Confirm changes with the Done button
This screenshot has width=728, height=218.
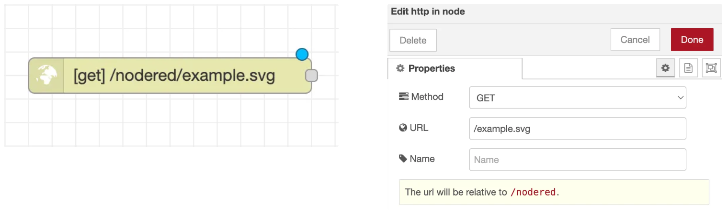coord(692,40)
